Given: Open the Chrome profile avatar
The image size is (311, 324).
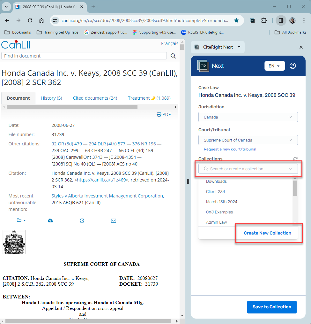Looking at the screenshot, I should pos(292,20).
